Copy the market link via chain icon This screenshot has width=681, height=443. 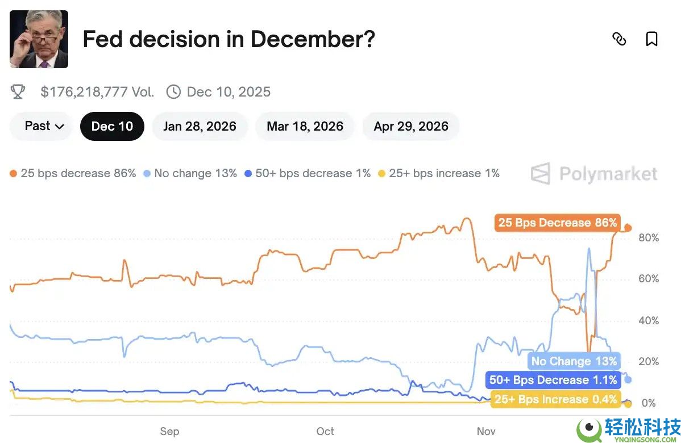pyautogui.click(x=619, y=39)
